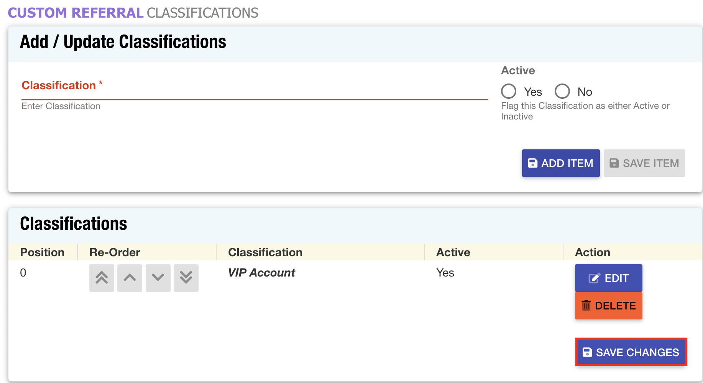Click the Add Item button
703x383 pixels.
click(x=560, y=163)
